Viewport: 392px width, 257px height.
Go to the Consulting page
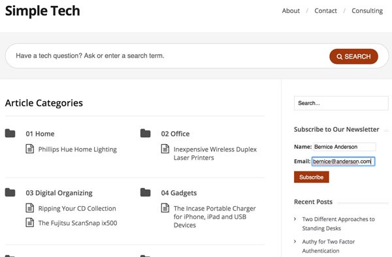367,11
